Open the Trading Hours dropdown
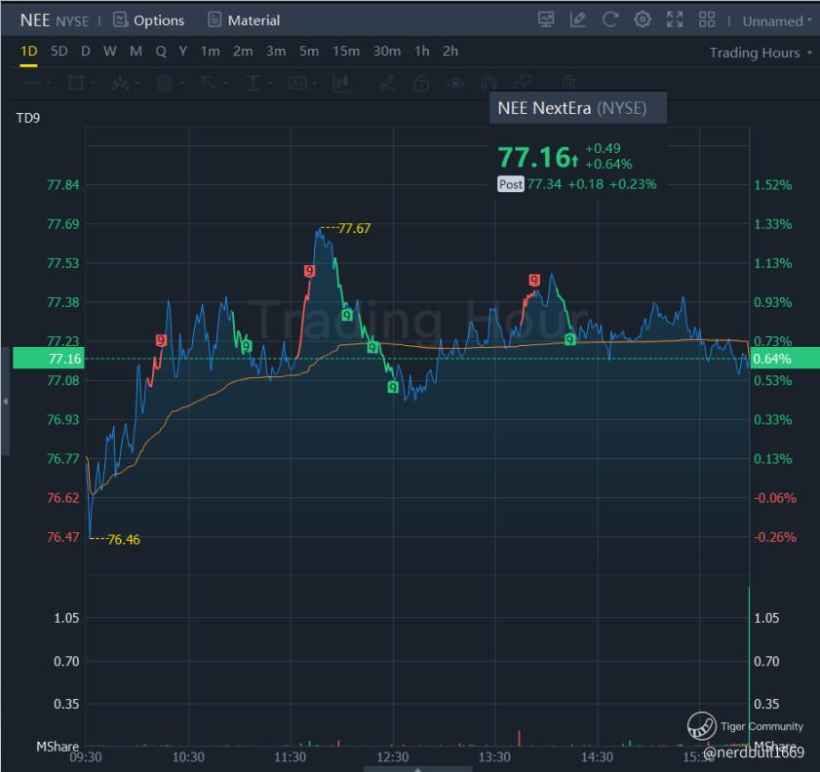The width and height of the screenshot is (820, 772). (x=761, y=53)
